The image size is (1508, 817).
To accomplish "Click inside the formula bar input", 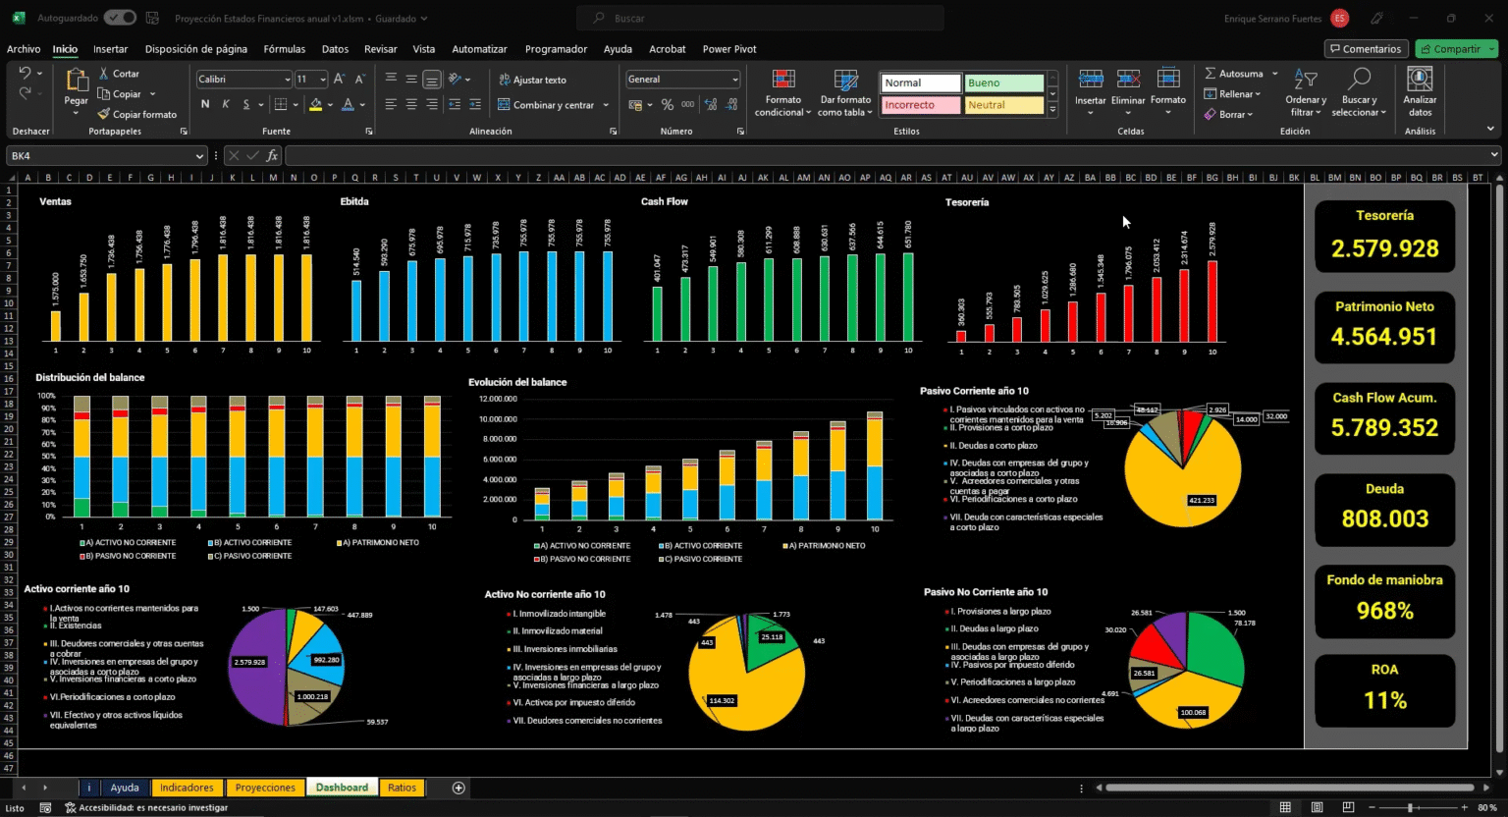I will pos(884,155).
